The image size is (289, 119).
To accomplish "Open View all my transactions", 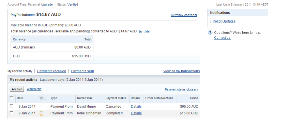I will (x=182, y=71).
